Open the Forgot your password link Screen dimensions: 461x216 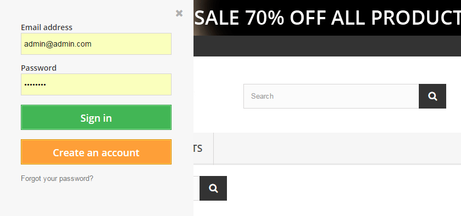coord(57,178)
